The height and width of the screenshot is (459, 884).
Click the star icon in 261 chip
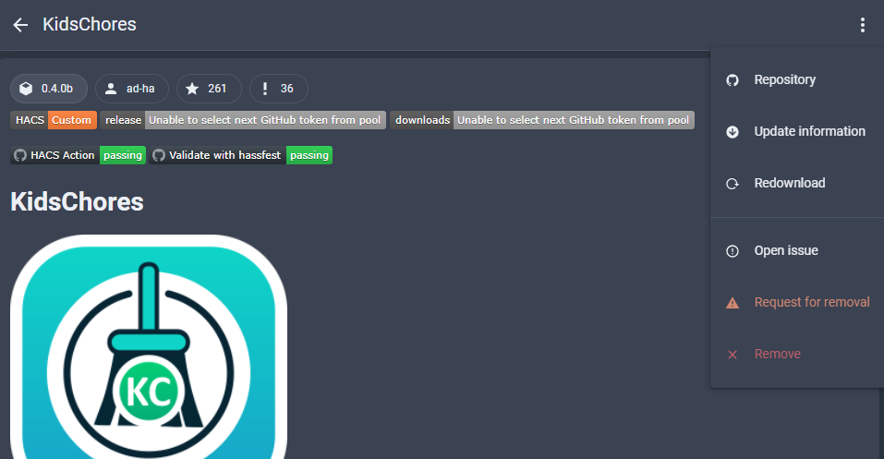point(192,89)
